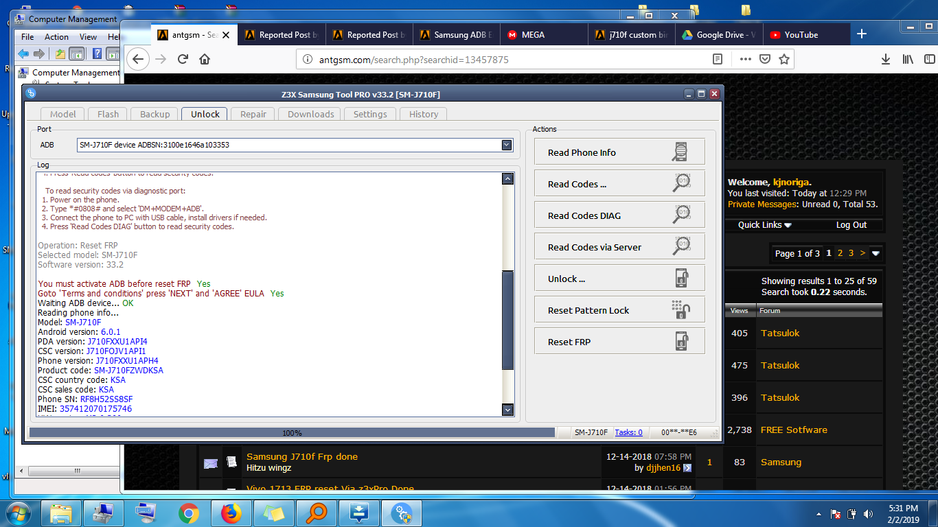Open djjhen16 user profile link

(663, 468)
